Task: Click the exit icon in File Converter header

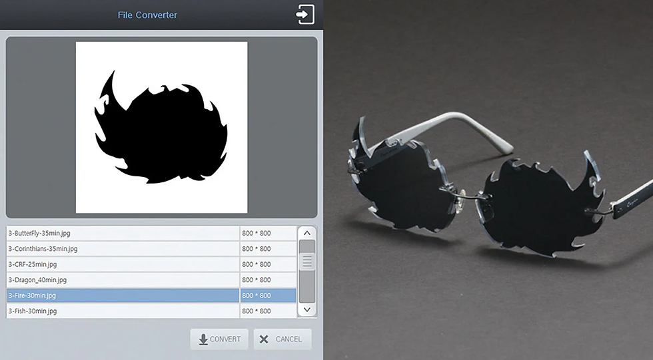Action: tap(305, 15)
